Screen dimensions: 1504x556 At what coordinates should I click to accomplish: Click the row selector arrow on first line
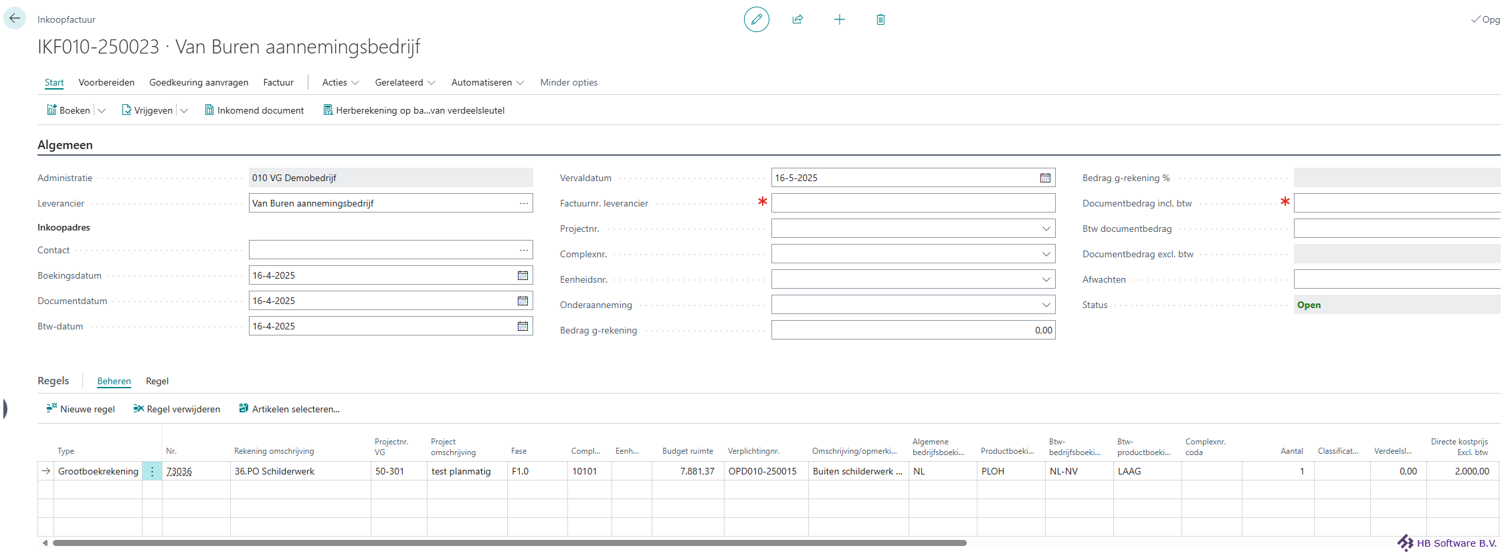[x=45, y=471]
